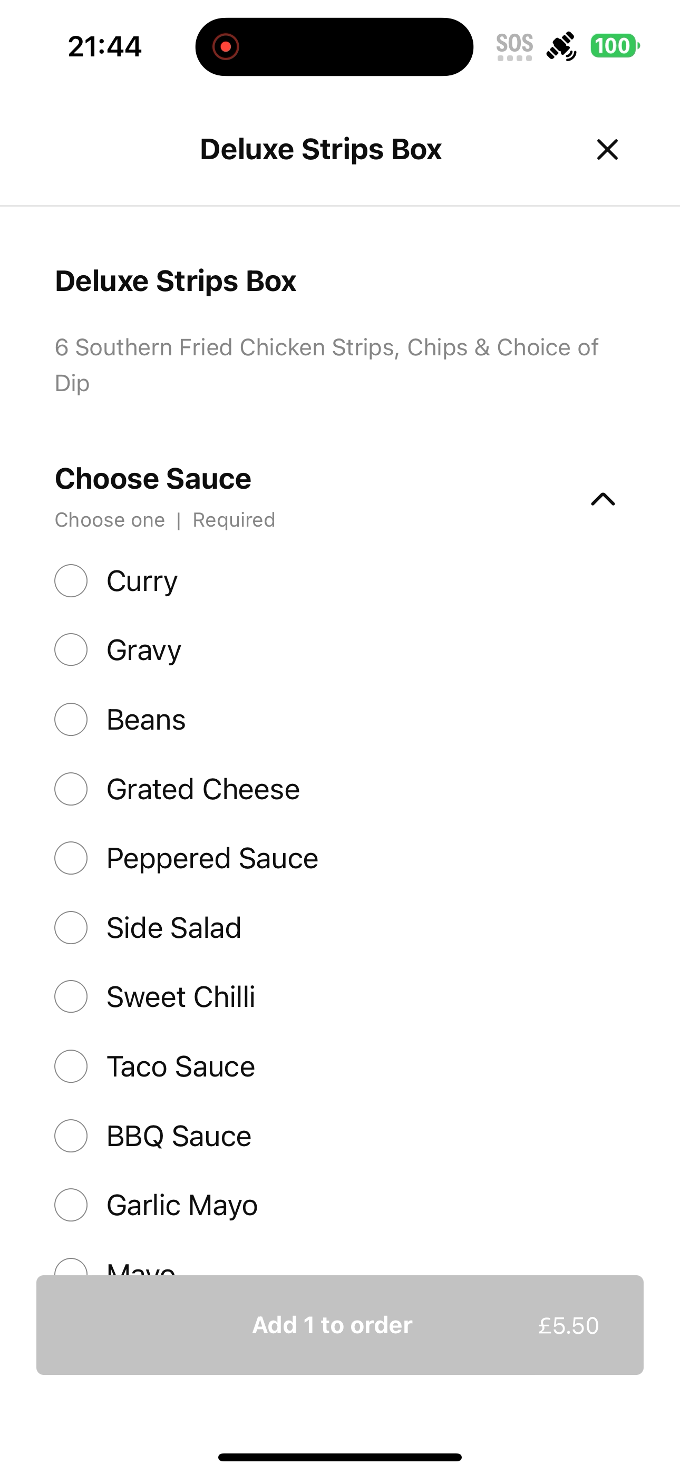
Task: Tap the home indicator bar
Action: (x=340, y=1457)
